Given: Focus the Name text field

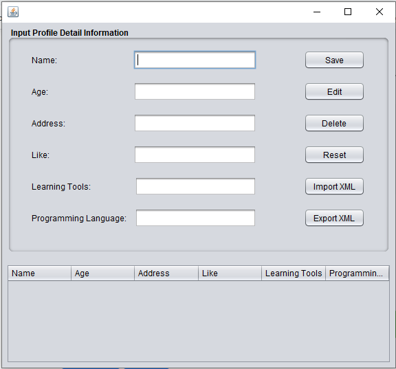Looking at the screenshot, I should (x=195, y=60).
